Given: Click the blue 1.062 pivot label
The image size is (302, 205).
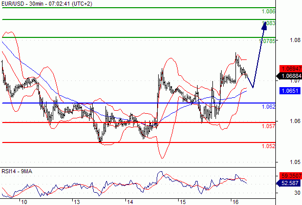Looking at the screenshot, I should (x=269, y=107).
